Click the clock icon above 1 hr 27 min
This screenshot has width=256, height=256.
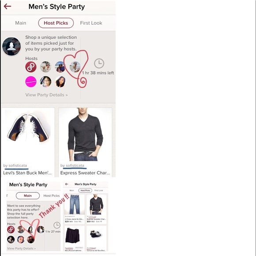(57, 225)
